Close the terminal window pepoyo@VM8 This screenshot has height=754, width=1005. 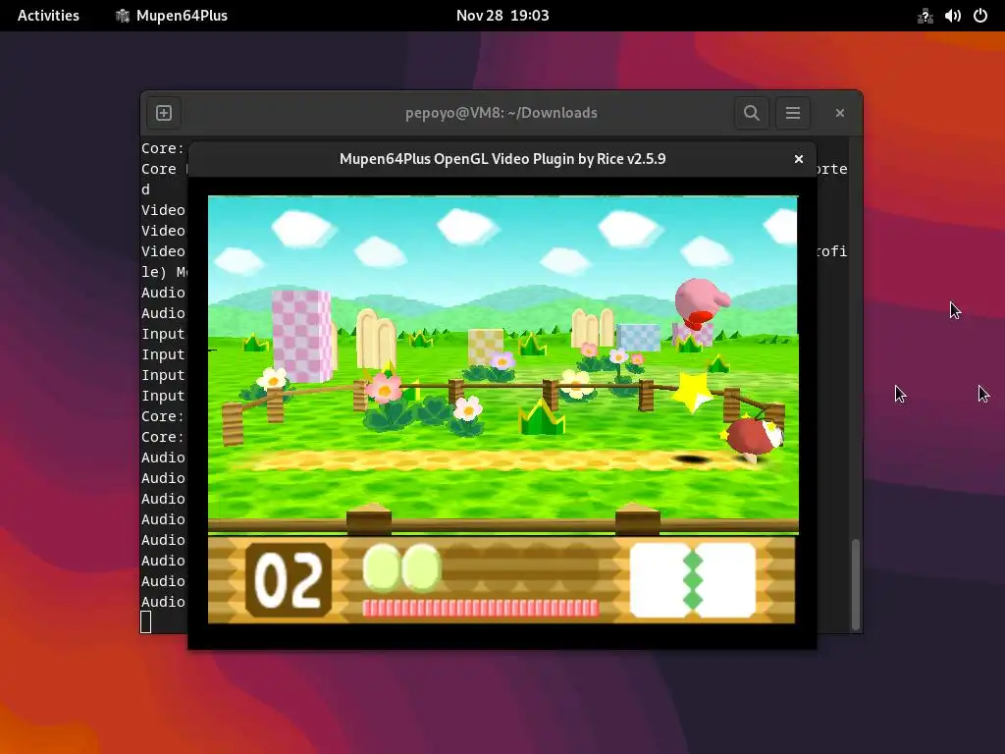click(840, 113)
